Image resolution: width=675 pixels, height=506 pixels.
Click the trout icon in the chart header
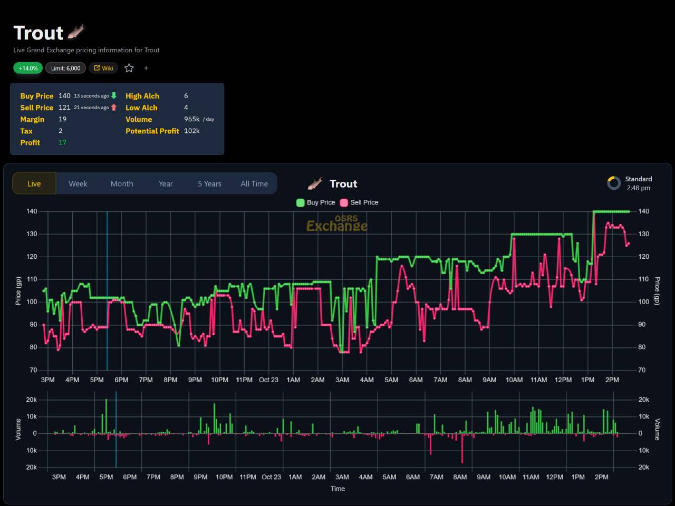click(315, 183)
